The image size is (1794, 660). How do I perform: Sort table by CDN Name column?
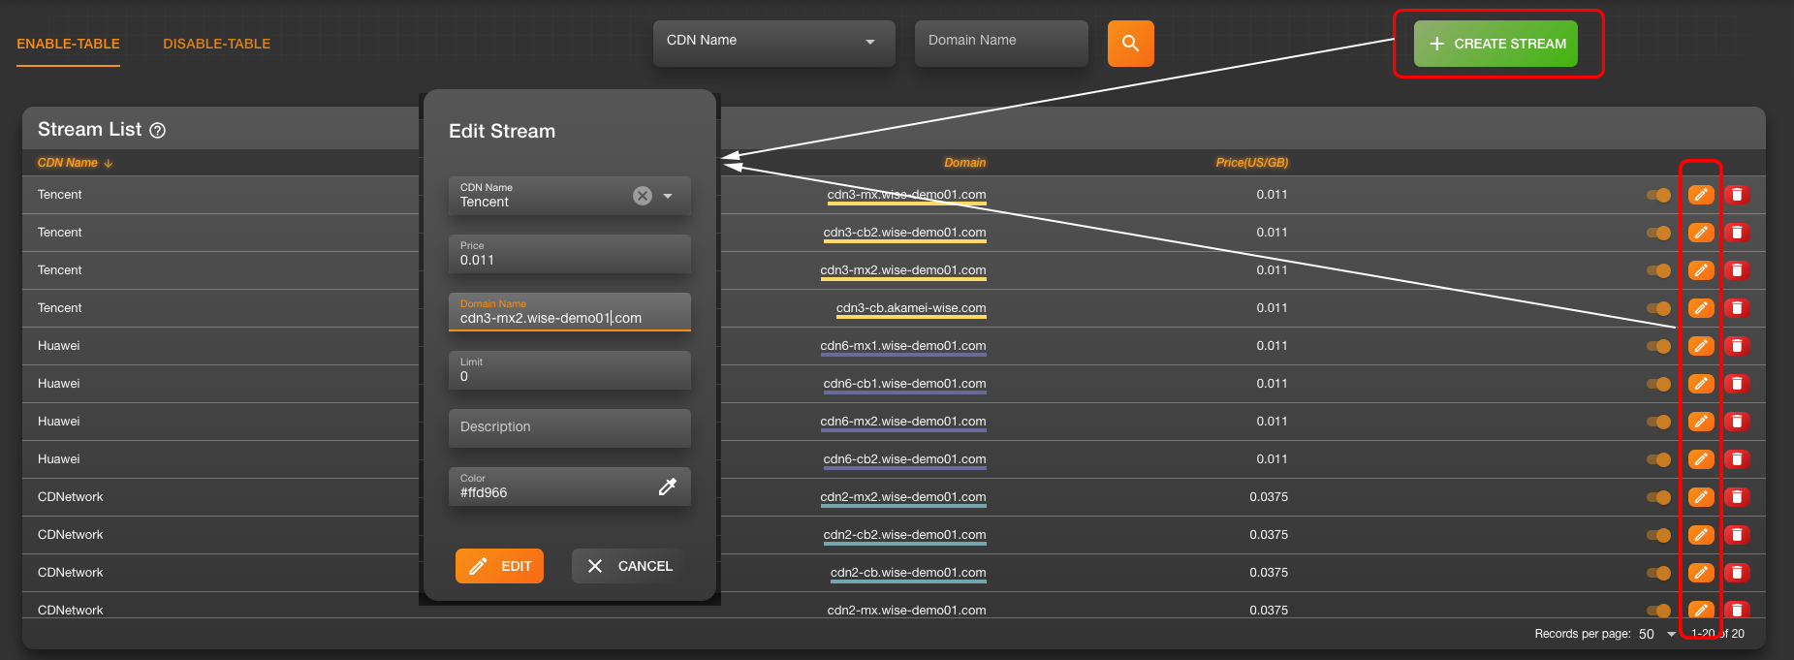pyautogui.click(x=75, y=163)
